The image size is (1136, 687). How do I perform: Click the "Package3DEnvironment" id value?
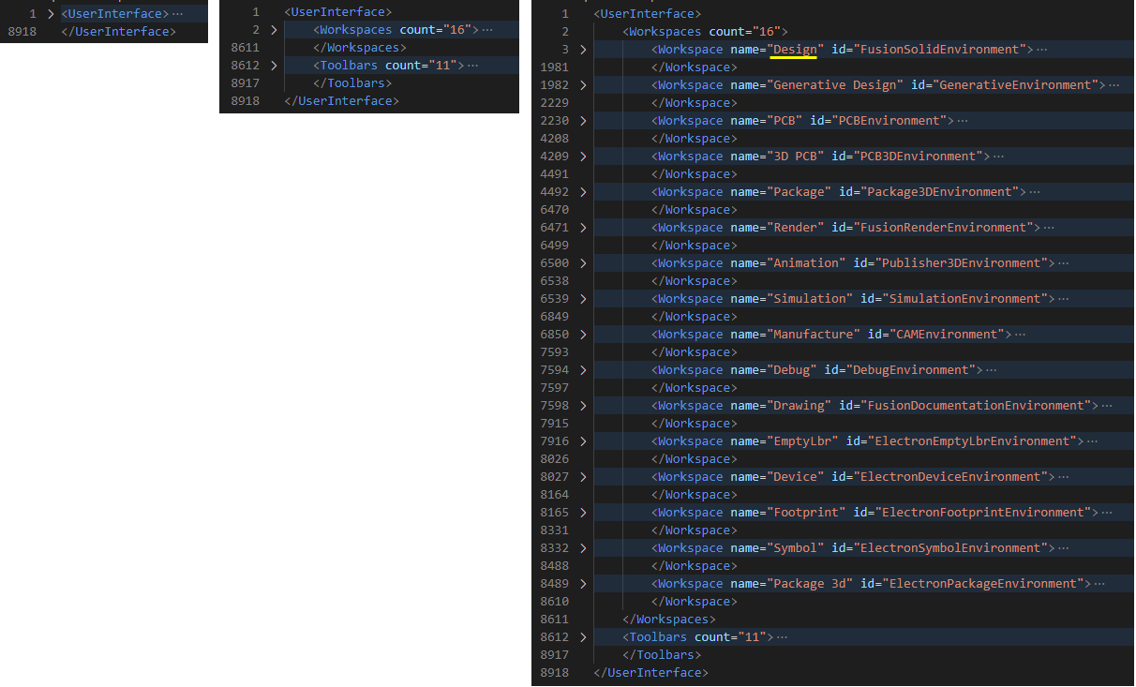click(x=938, y=191)
